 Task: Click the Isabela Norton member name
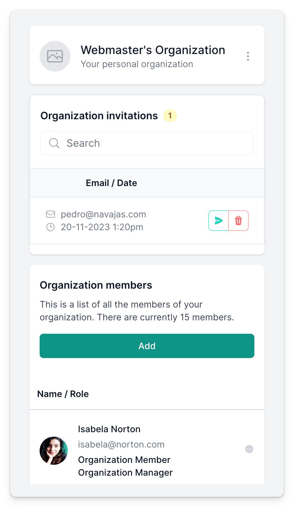tap(109, 429)
